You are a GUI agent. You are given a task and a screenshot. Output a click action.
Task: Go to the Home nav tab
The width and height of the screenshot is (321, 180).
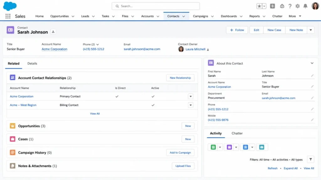[x=39, y=16]
